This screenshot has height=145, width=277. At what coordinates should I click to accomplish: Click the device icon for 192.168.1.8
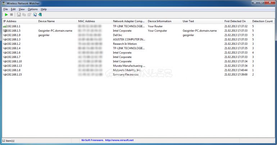pyautogui.click(x=5, y=70)
